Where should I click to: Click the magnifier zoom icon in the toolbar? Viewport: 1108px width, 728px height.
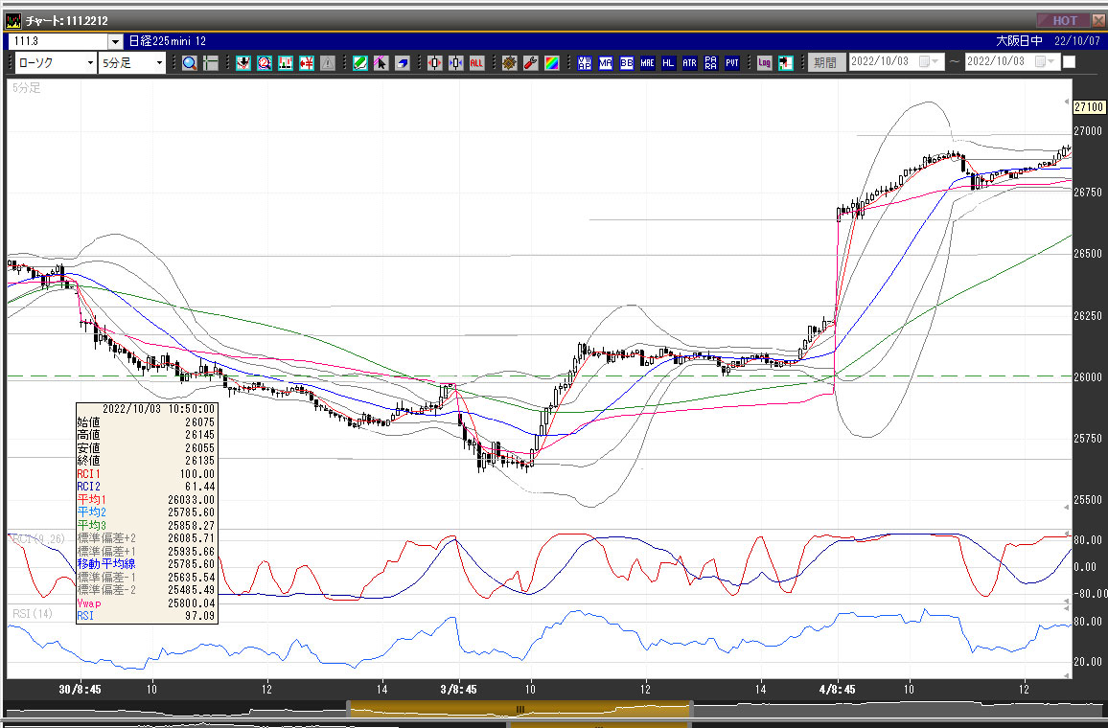click(190, 63)
